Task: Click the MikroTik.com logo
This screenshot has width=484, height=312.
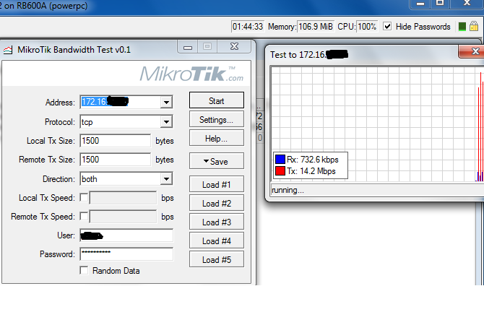Action: [x=191, y=74]
